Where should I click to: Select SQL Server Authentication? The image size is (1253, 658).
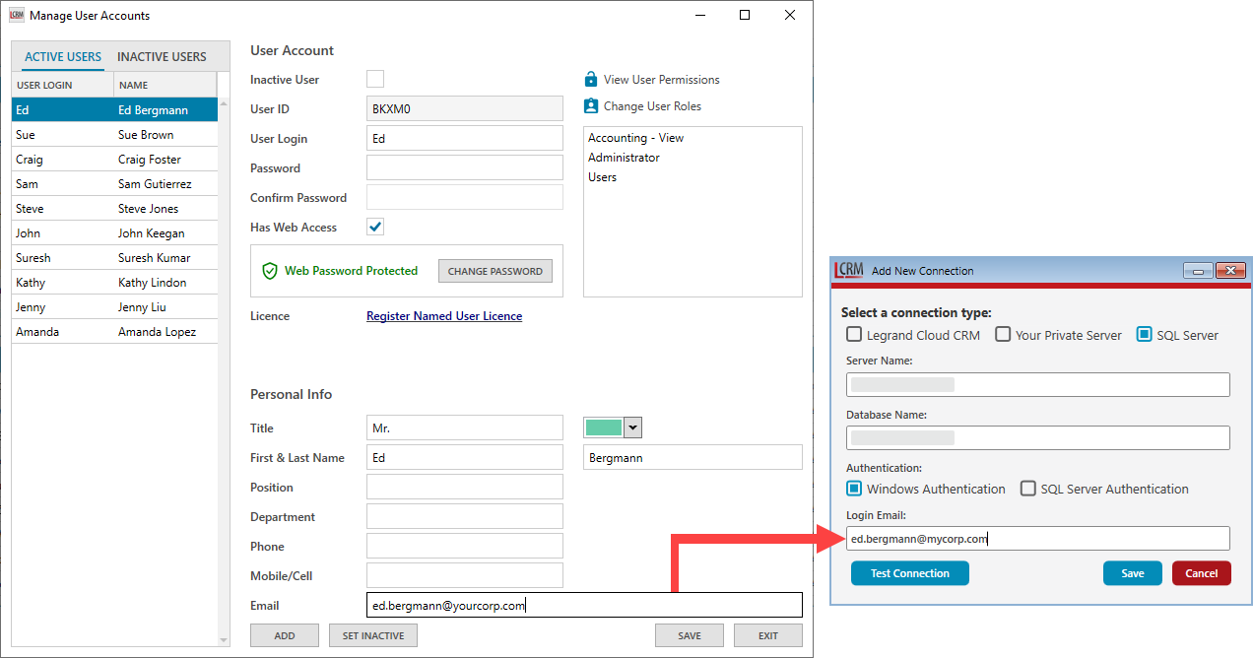point(1027,489)
